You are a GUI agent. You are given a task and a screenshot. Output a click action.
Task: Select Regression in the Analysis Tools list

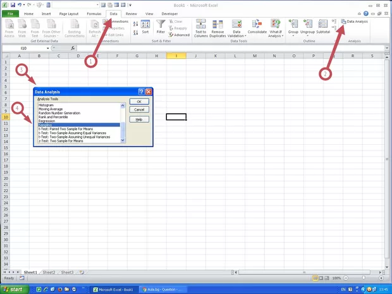click(x=47, y=121)
